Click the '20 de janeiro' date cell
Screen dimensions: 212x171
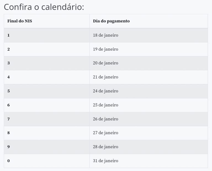(x=149, y=63)
